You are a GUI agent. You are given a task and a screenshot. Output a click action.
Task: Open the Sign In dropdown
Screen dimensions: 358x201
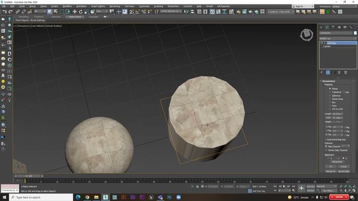point(303,6)
